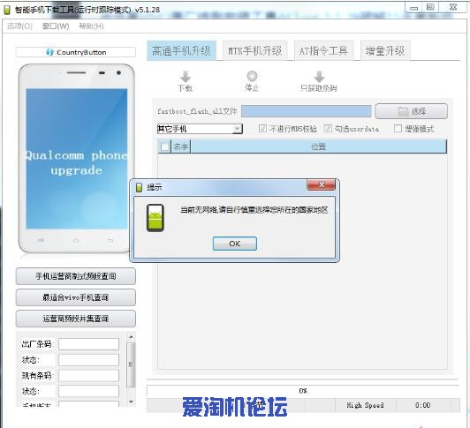470x428 pixels.
Task: Click the app icon in the main title bar
Action: point(7,10)
